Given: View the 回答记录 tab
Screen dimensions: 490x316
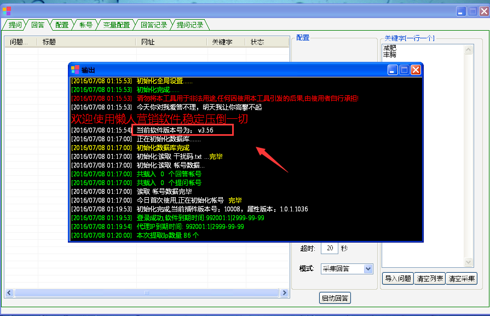Looking at the screenshot, I should [154, 25].
